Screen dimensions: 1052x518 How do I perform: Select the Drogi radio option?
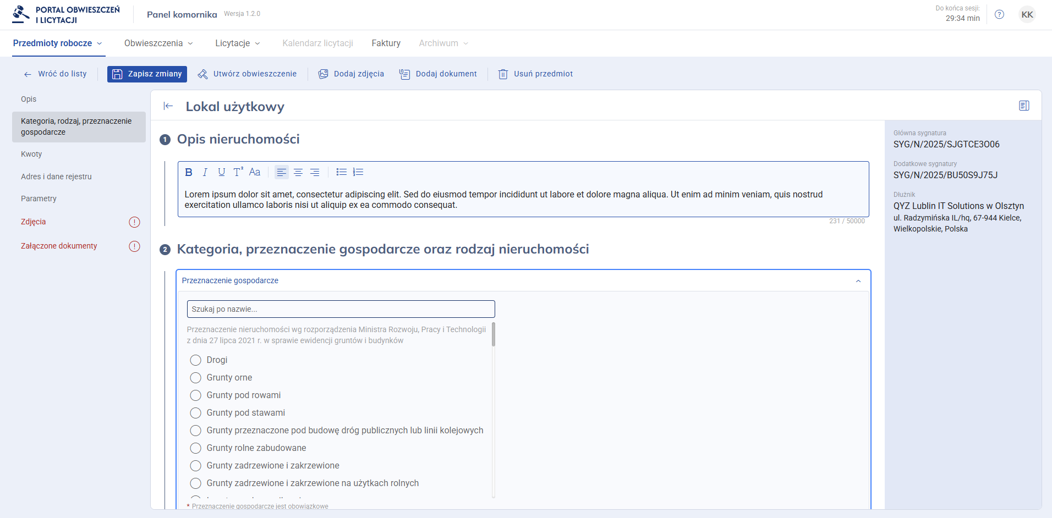click(x=195, y=360)
